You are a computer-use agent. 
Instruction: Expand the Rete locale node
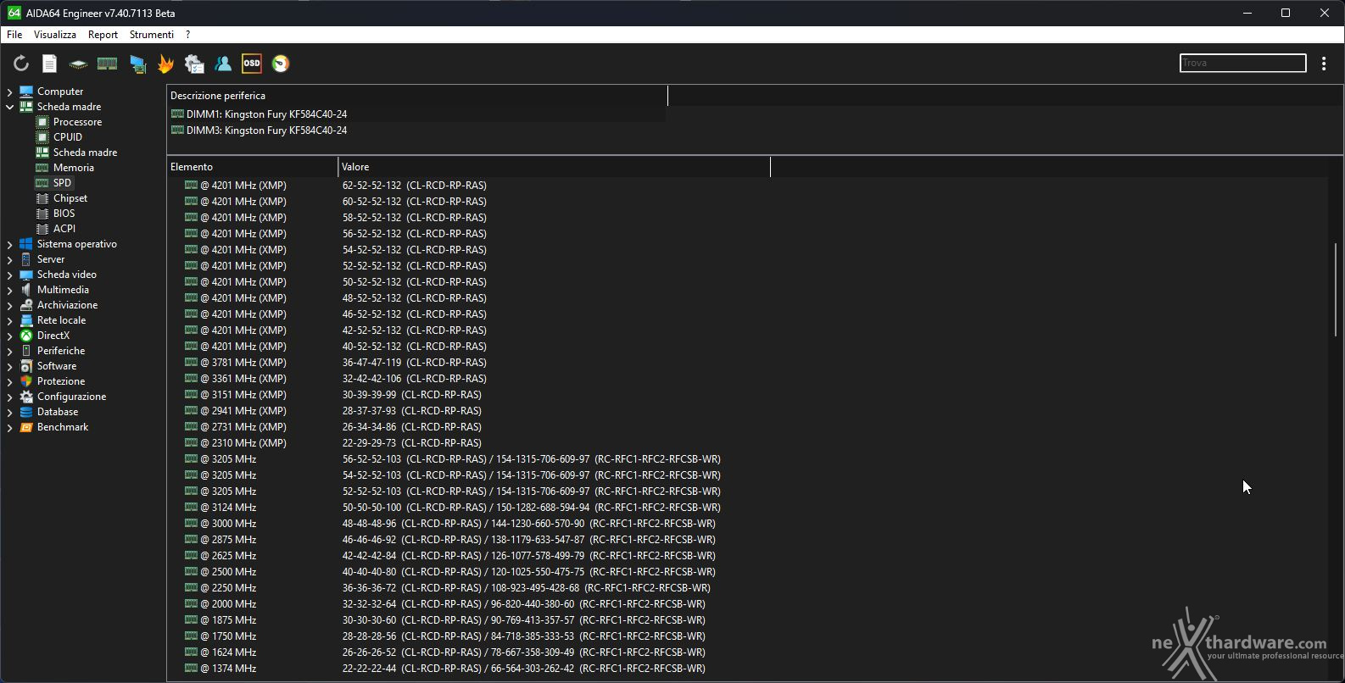click(10, 320)
